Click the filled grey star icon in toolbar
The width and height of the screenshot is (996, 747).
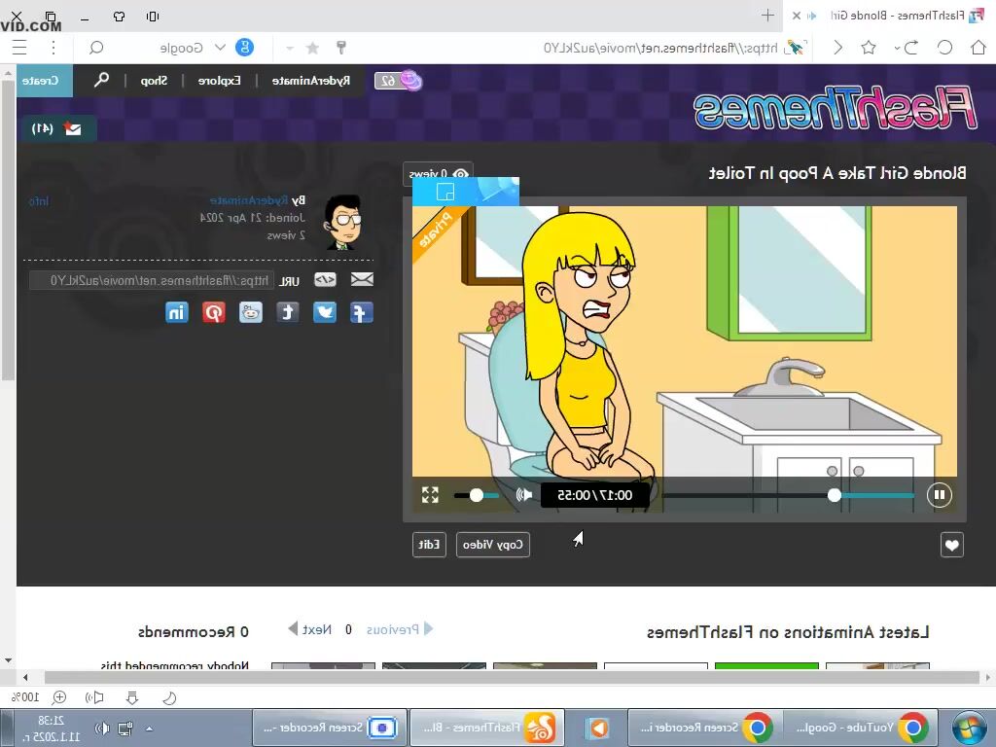tap(312, 48)
